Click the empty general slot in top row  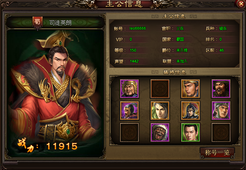(160, 89)
